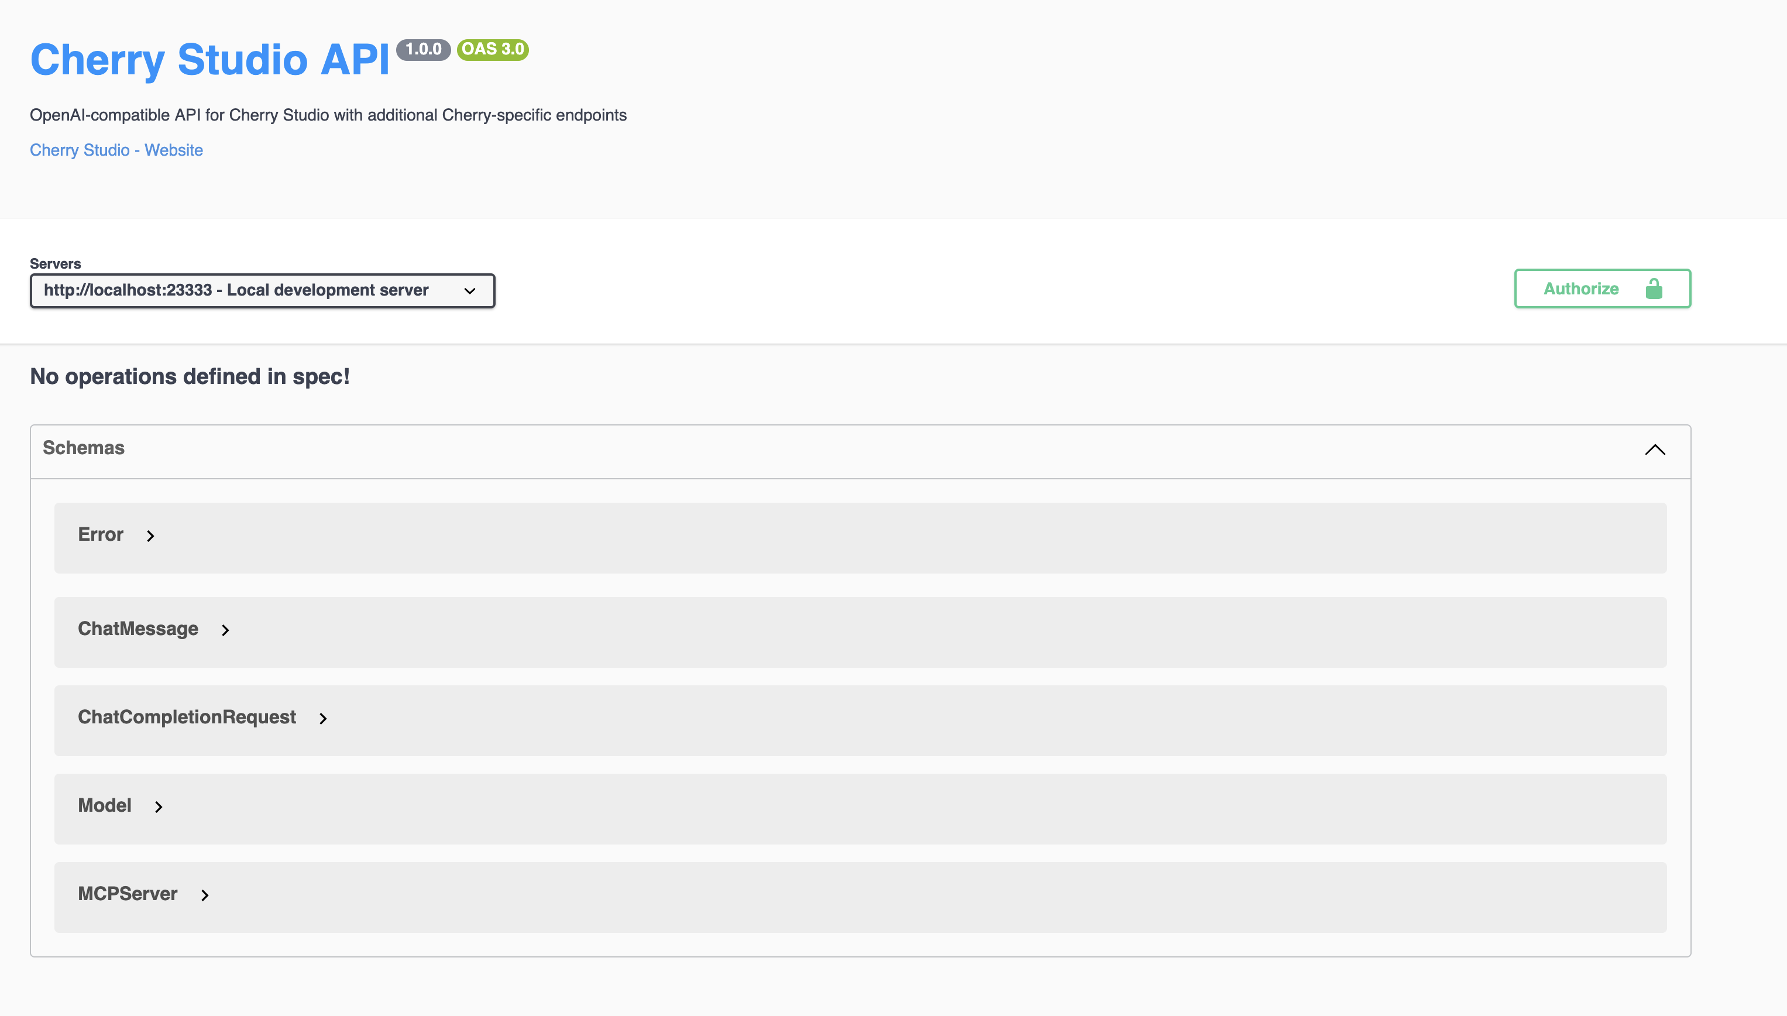Screen dimensions: 1787x1016
Task: Click the Schemas section header title
Action: (84, 448)
